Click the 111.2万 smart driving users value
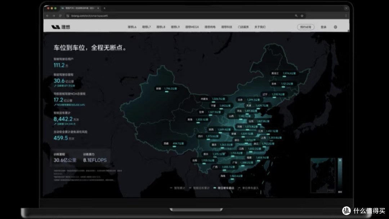The height and width of the screenshot is (219, 389). point(61,65)
